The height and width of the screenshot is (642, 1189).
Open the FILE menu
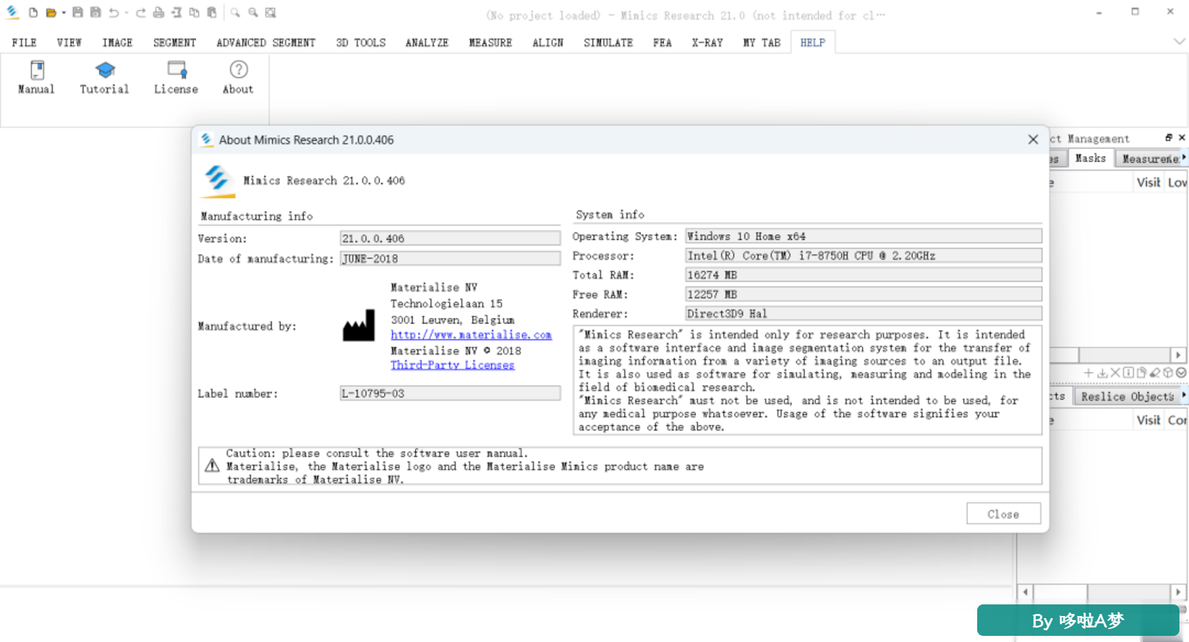(x=24, y=42)
